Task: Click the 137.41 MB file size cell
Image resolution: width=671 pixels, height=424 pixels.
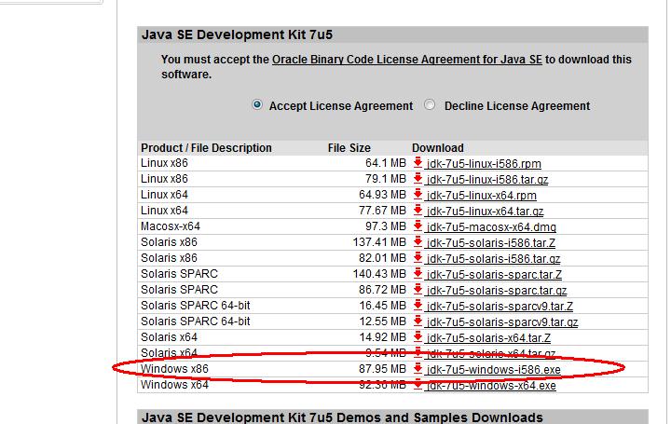Action: click(379, 241)
